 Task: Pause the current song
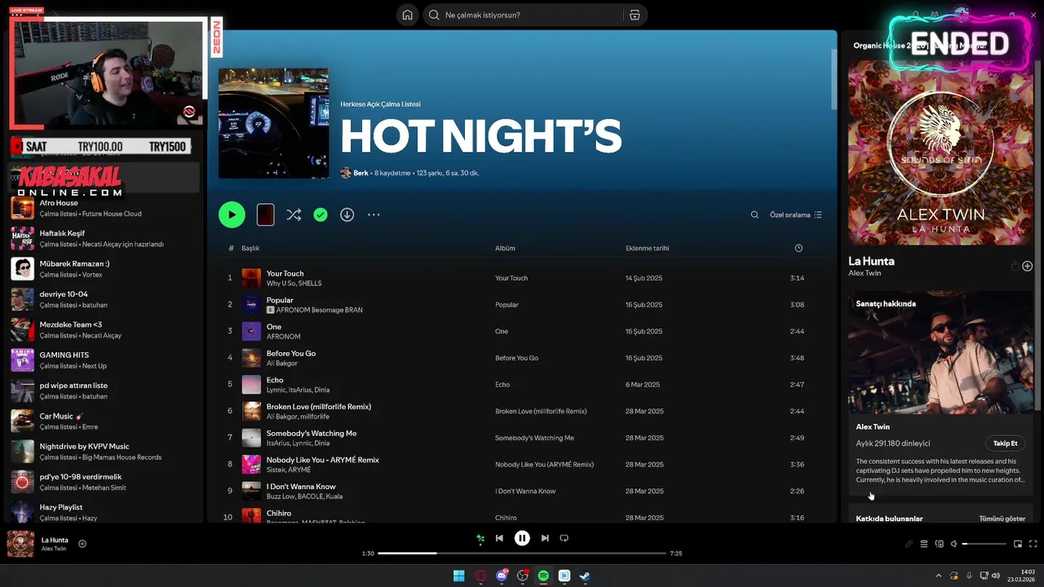click(522, 538)
